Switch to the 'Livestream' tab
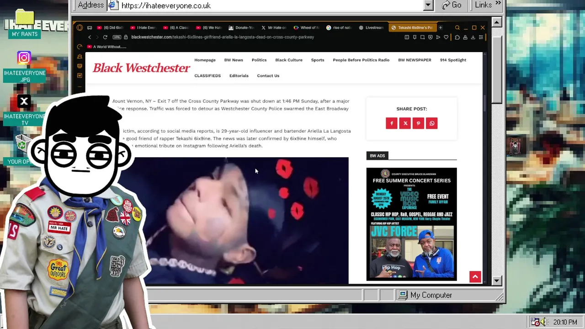This screenshot has width=585, height=329. (x=372, y=27)
